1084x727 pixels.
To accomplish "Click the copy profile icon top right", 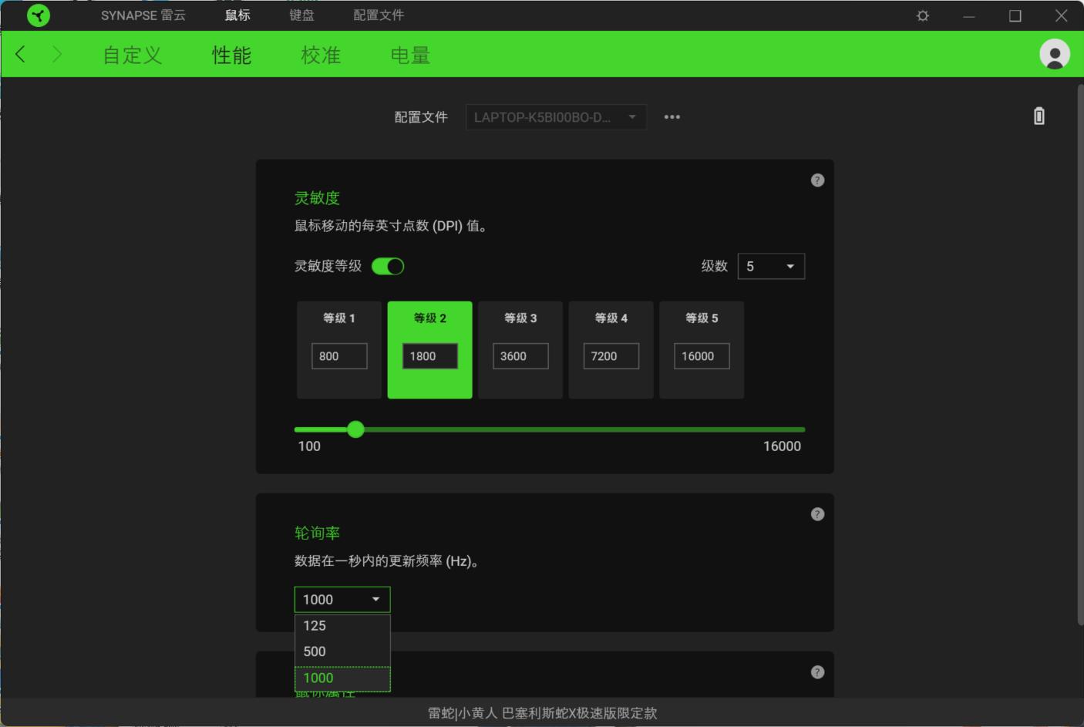I will point(1039,116).
